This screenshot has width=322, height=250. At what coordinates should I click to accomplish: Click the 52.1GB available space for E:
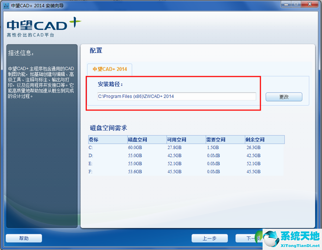174,163
